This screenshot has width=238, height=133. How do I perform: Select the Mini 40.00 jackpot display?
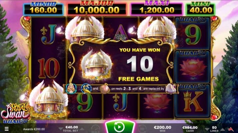point(201,9)
